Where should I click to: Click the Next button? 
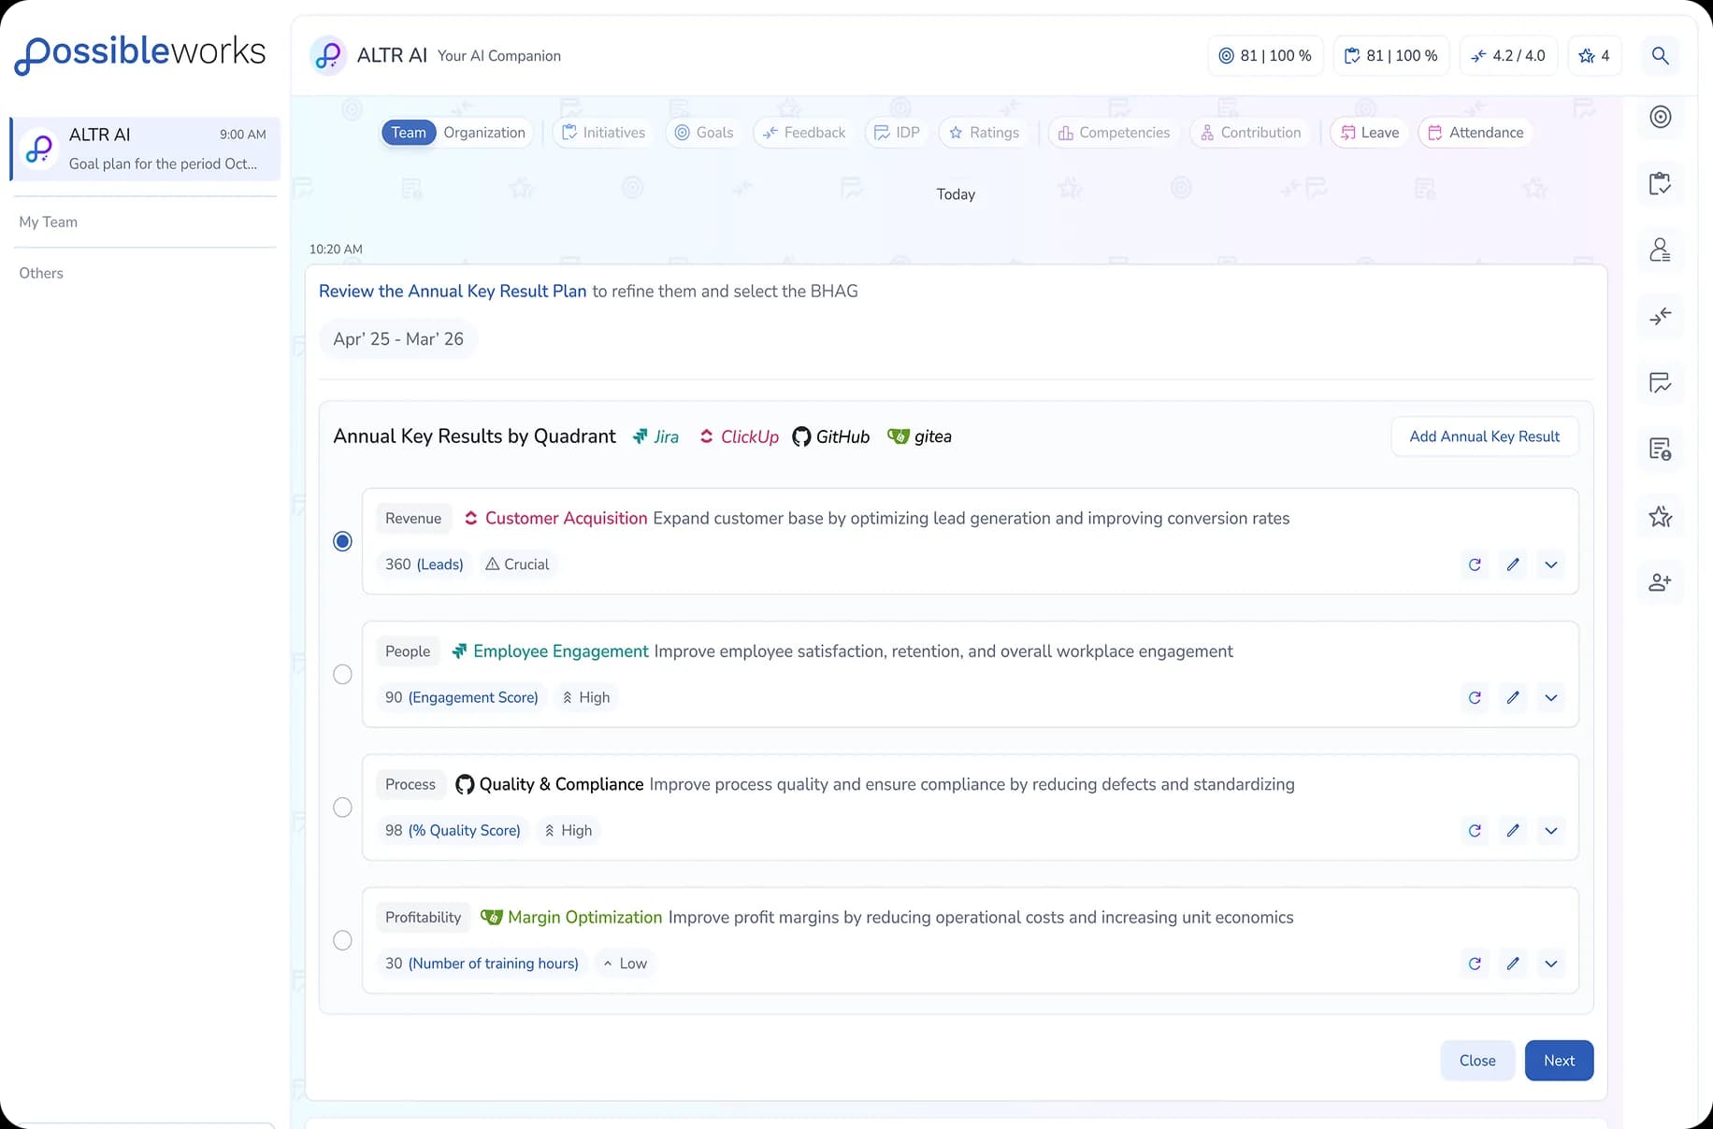coord(1559,1061)
